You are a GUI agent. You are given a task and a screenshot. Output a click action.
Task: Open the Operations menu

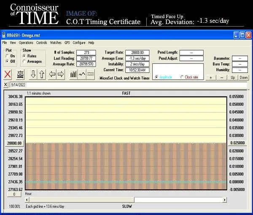pos(26,43)
